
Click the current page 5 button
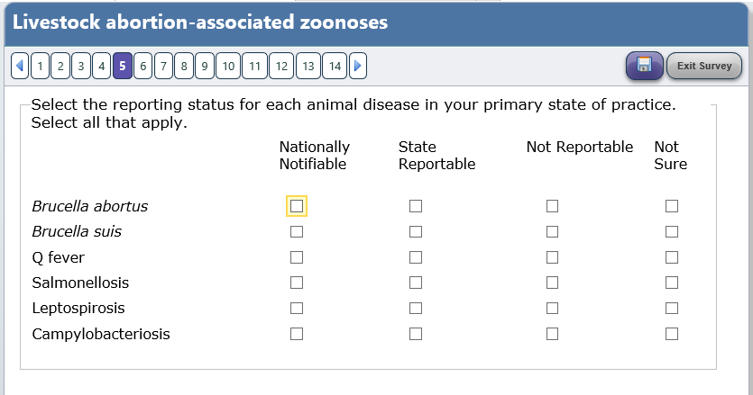(122, 66)
